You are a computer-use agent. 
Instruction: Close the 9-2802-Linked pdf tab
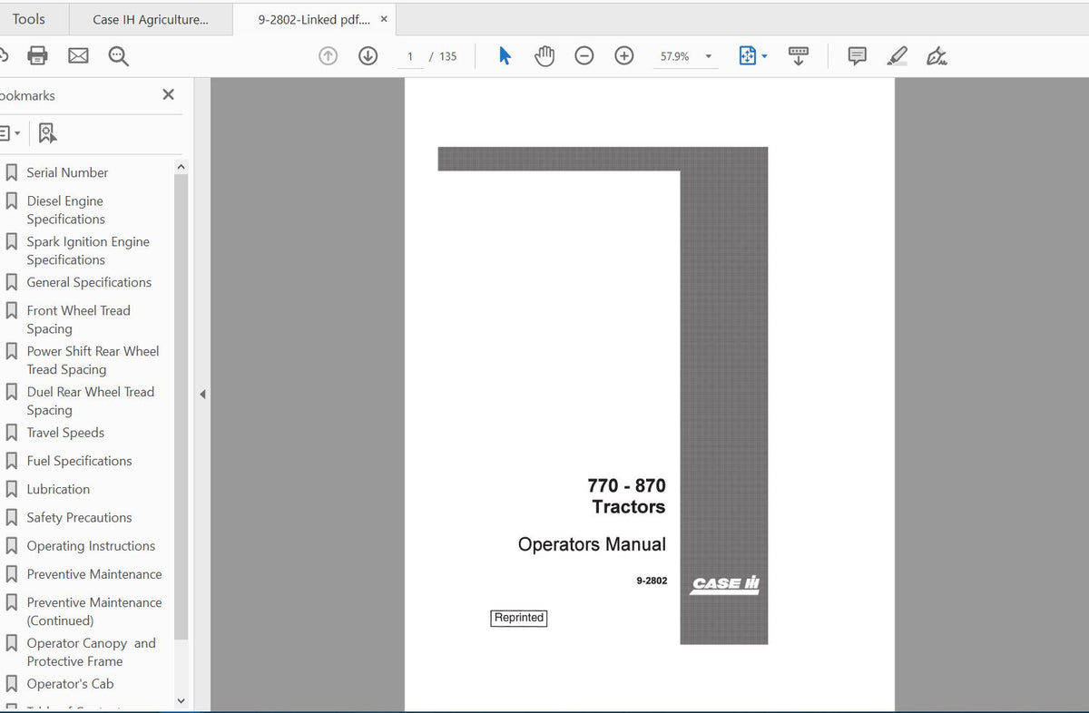384,19
